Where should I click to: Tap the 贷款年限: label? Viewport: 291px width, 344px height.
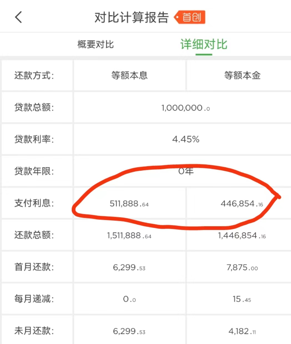coord(34,171)
